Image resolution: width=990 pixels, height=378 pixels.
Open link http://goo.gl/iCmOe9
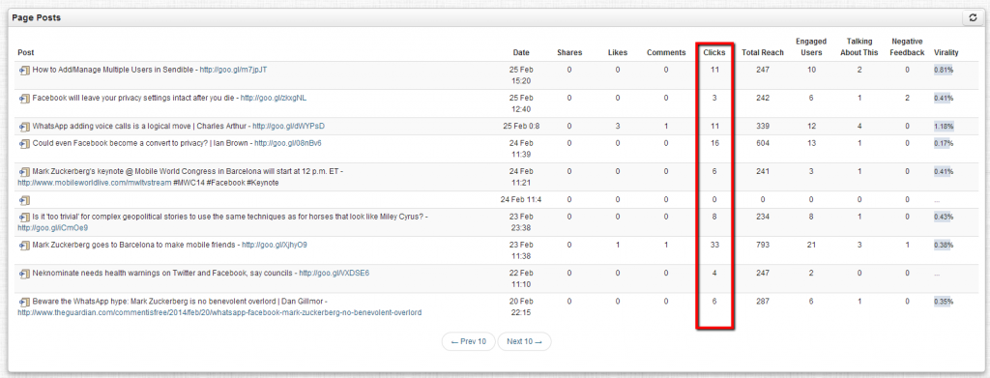pyautogui.click(x=52, y=228)
